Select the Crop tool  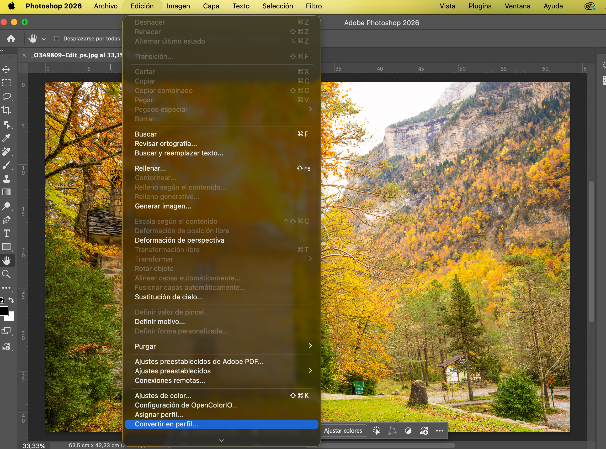[x=6, y=110]
